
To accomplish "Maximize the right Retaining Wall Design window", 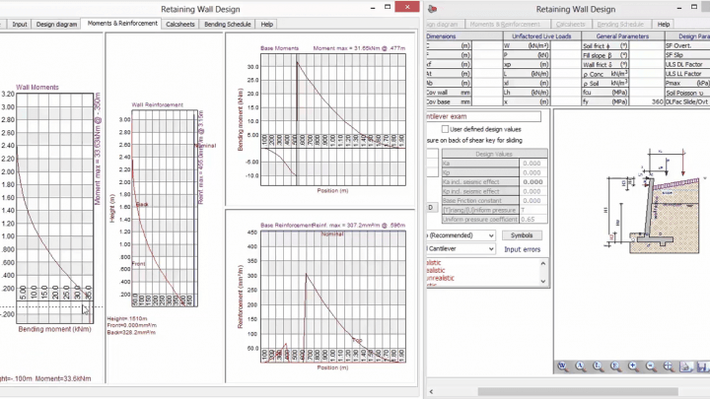I will (694, 7).
